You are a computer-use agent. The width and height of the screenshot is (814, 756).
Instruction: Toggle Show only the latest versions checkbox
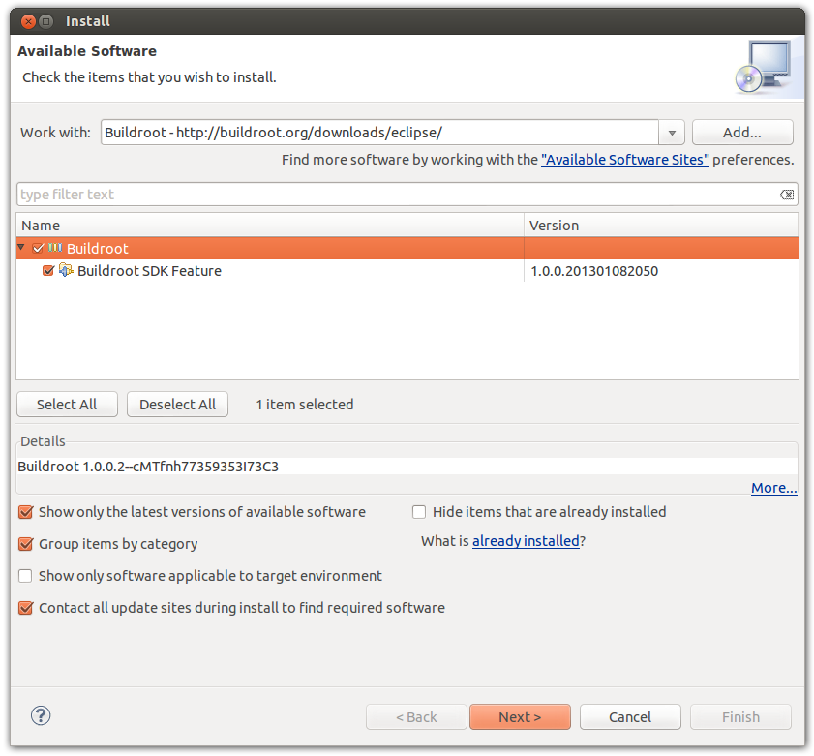[x=25, y=512]
